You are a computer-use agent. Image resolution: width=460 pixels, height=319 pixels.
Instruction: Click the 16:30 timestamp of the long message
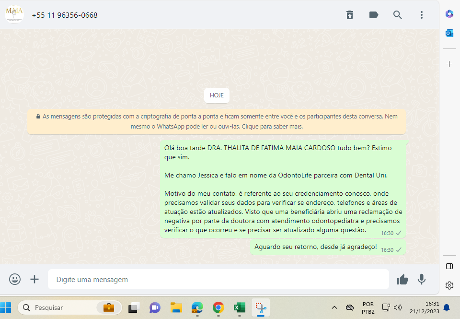tap(387, 233)
